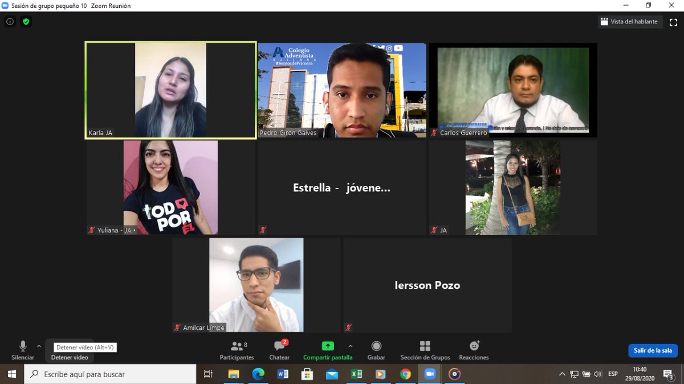Open Sección de Grupos breakout rooms
The width and height of the screenshot is (684, 384).
click(x=425, y=350)
